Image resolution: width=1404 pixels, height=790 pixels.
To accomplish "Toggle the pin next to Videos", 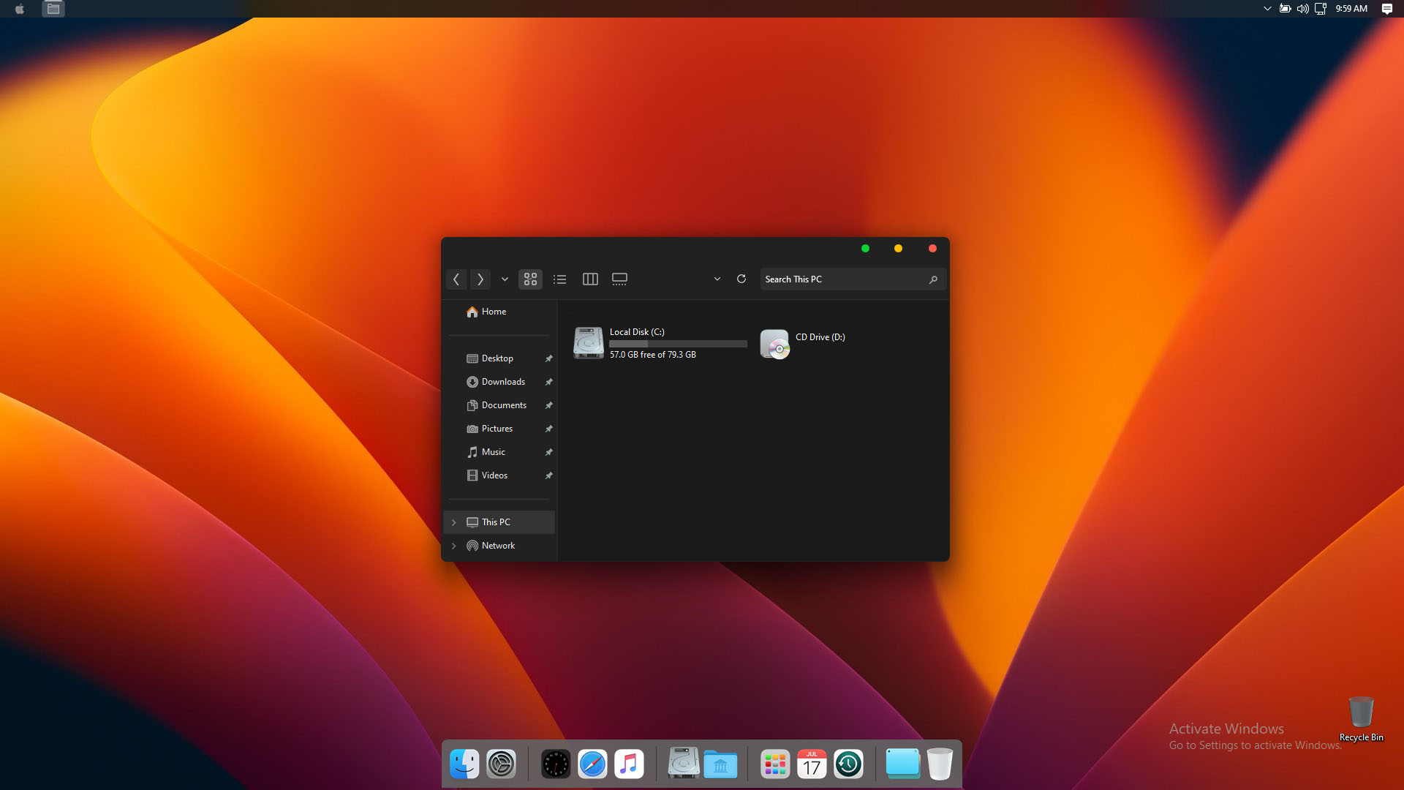I will pos(548,475).
